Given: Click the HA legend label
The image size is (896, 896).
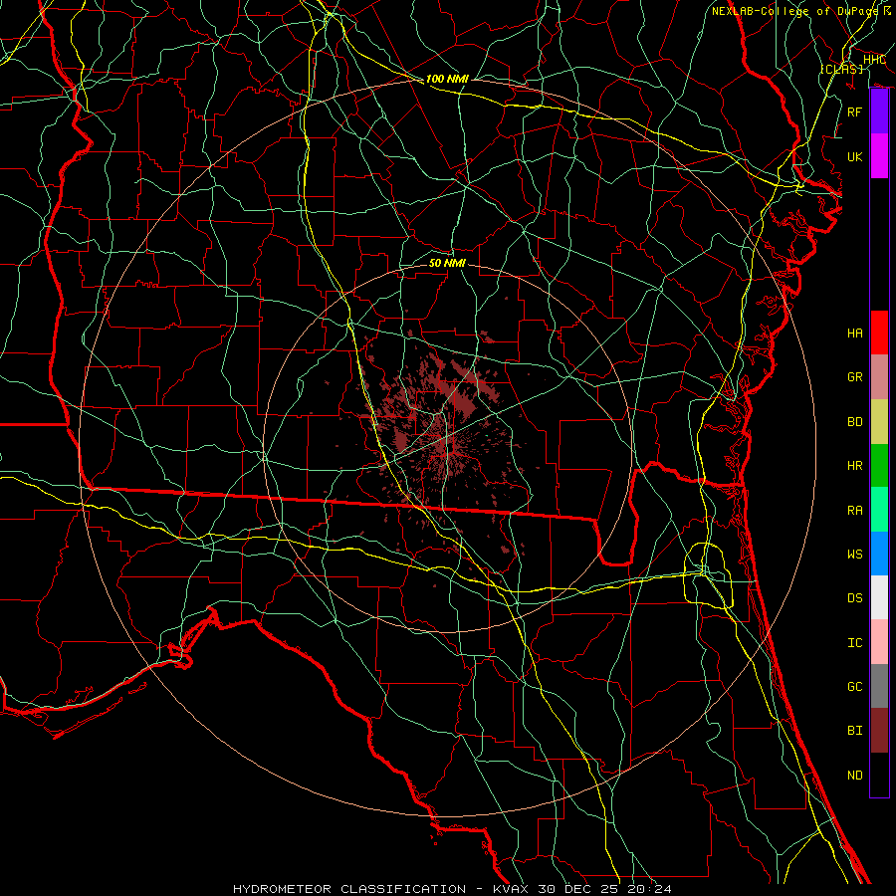Looking at the screenshot, I should tap(854, 334).
